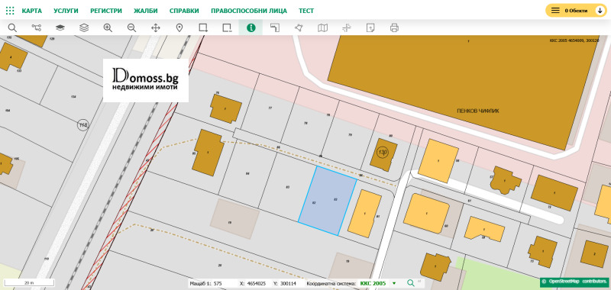Click the green coordinate search button
Screen dimensions: 611x290
click(x=411, y=283)
